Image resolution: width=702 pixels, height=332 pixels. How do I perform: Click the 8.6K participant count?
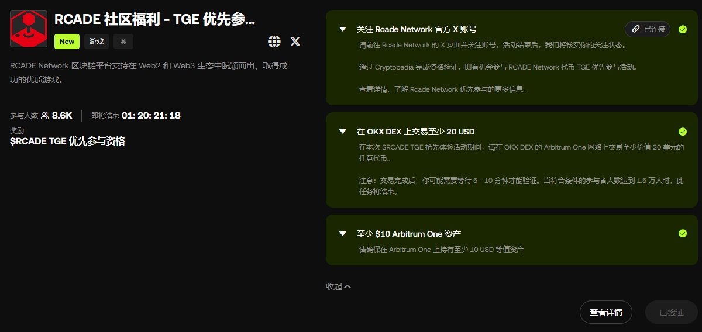[62, 116]
